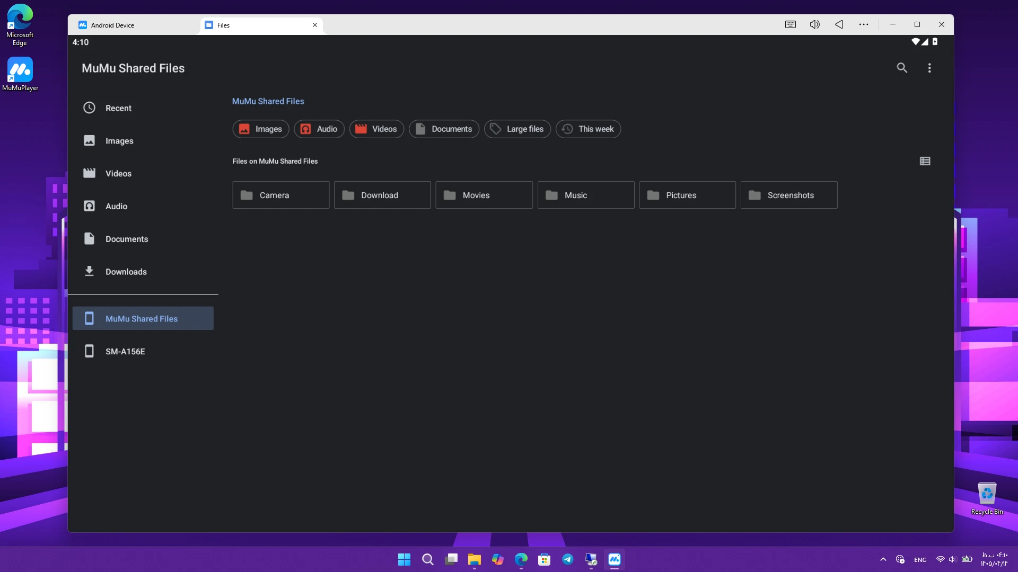Click the MuMuPlayer volume icon

click(815, 24)
